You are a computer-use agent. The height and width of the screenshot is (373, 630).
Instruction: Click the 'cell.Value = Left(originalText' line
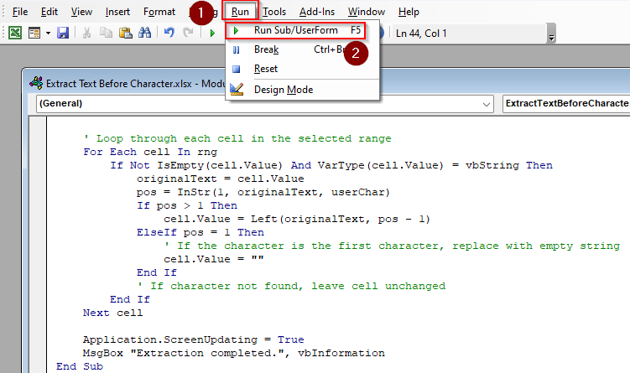[x=297, y=219]
